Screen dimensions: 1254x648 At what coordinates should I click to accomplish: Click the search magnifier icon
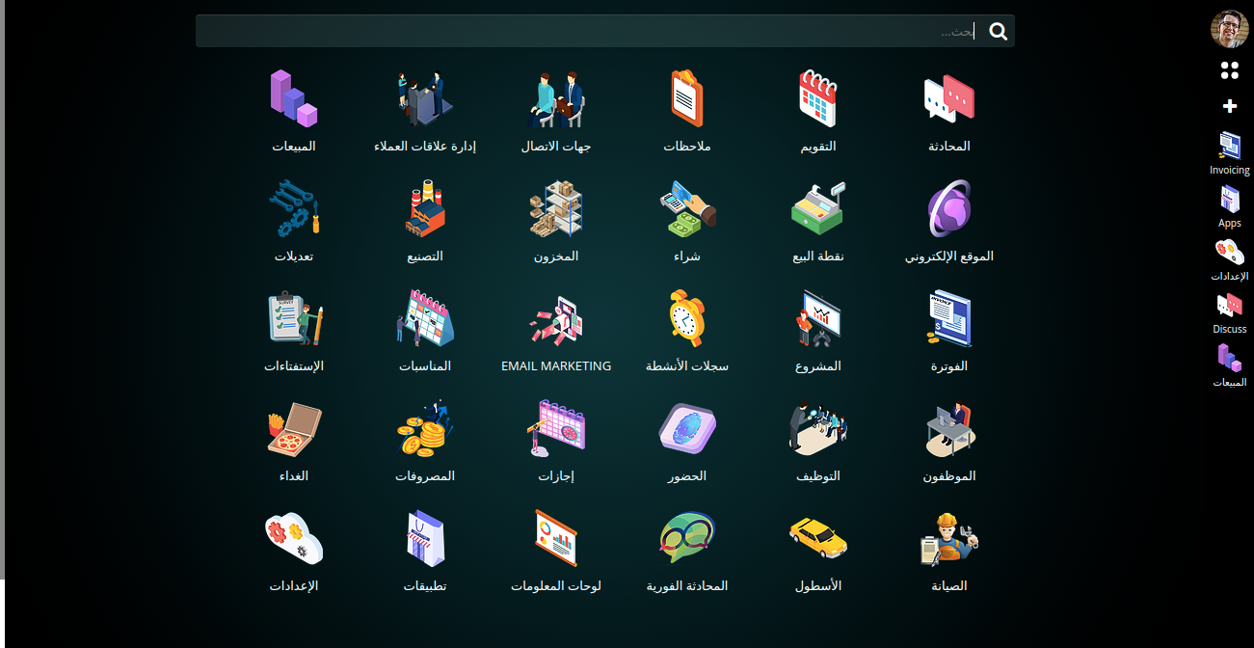pos(999,32)
